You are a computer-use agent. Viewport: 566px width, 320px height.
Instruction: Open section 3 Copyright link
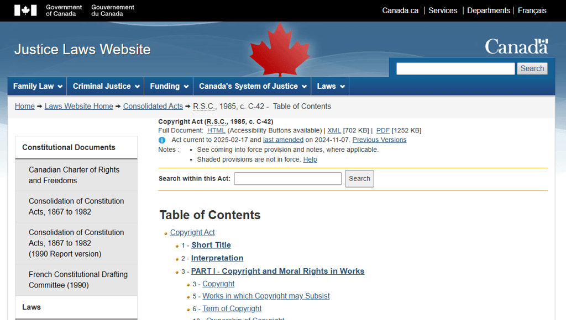click(218, 284)
